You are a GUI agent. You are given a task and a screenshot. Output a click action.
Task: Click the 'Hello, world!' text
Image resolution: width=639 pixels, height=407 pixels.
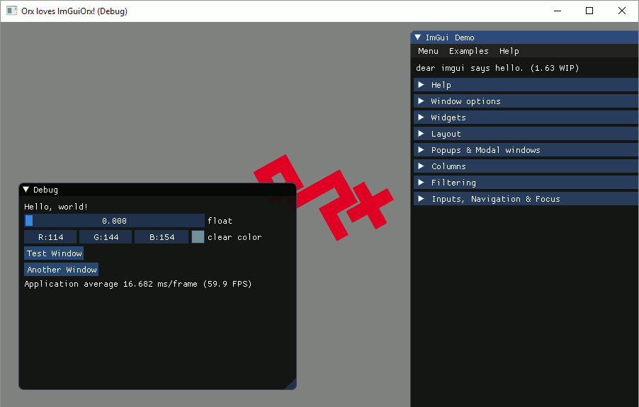click(x=56, y=207)
